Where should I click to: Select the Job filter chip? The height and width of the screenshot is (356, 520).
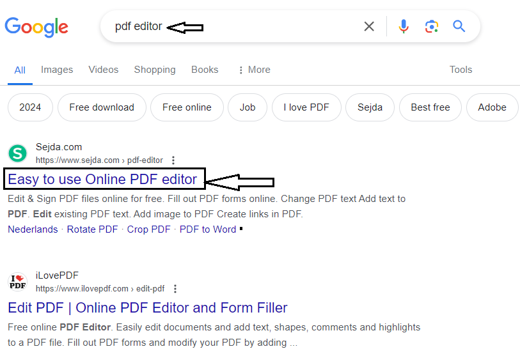click(x=248, y=107)
